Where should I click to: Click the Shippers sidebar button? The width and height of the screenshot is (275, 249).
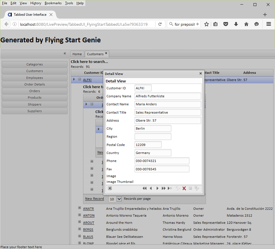click(35, 104)
